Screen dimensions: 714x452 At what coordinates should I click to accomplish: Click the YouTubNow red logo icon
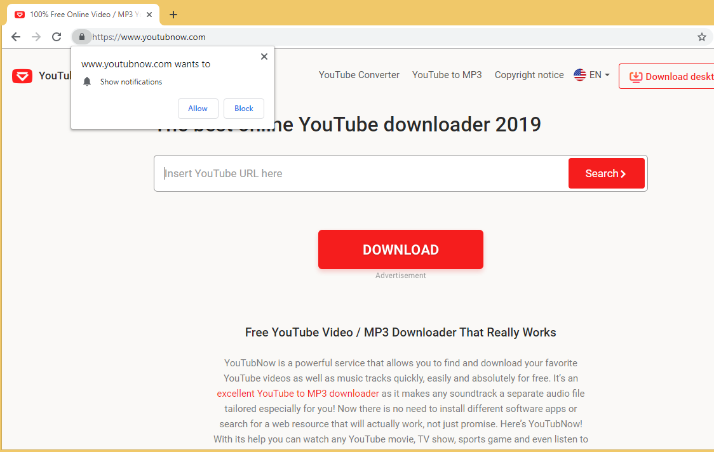pos(22,76)
